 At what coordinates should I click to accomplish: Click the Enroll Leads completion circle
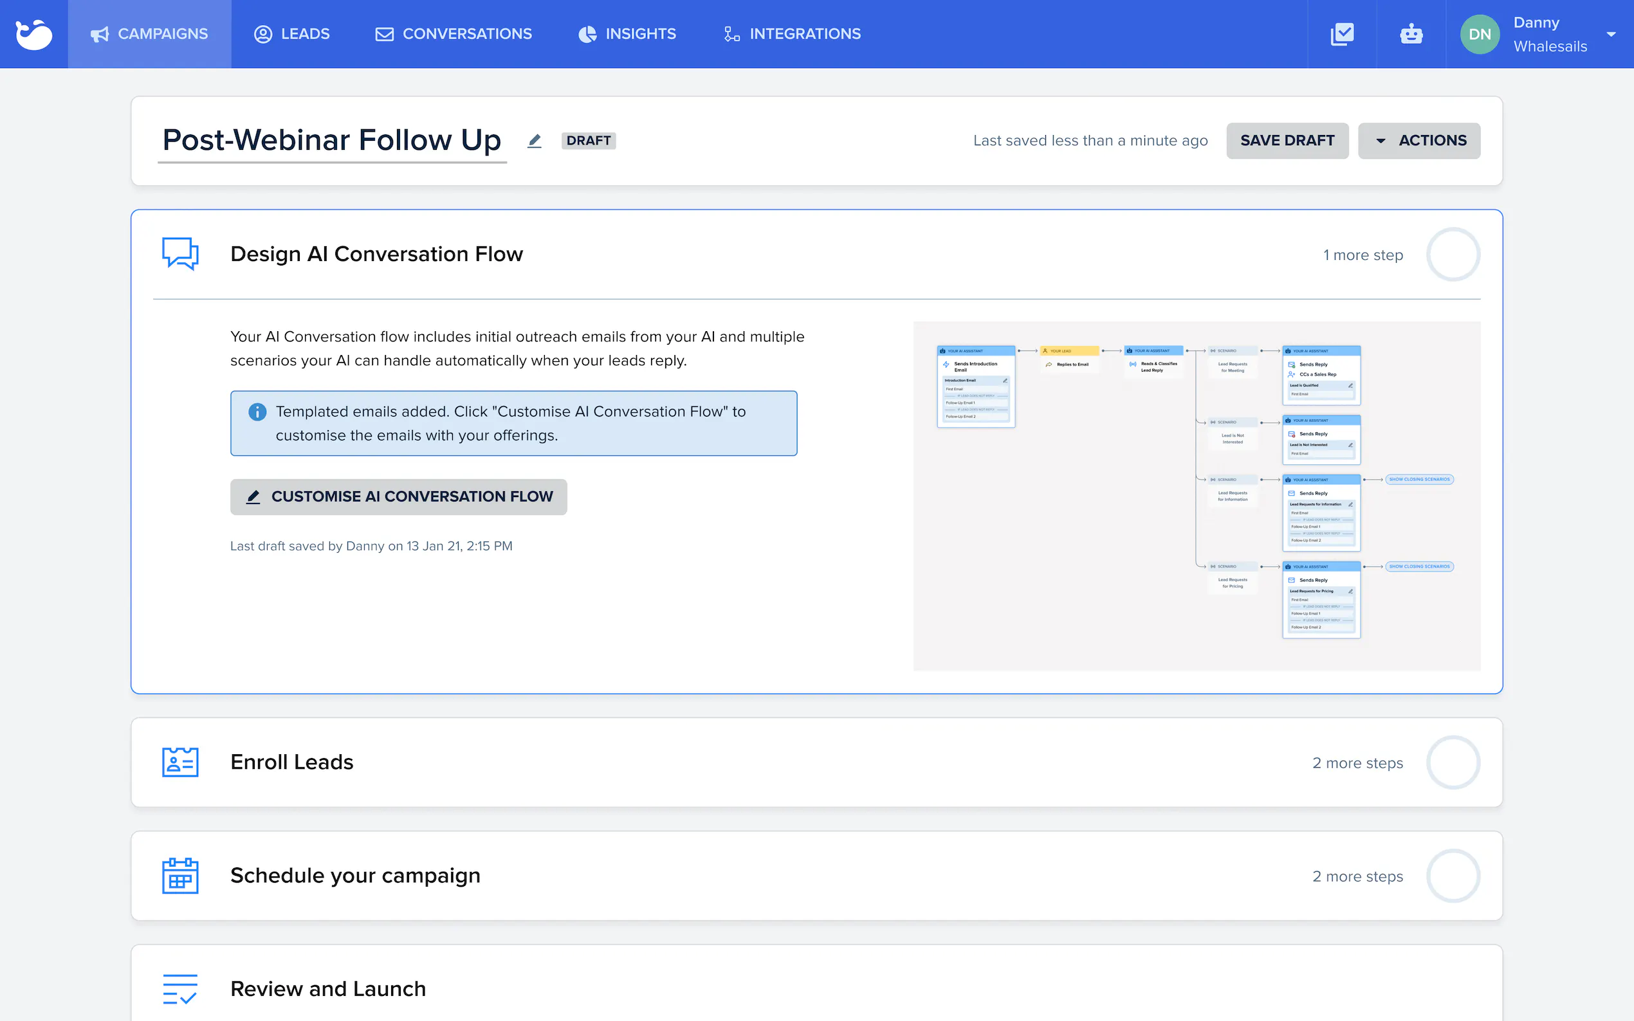point(1453,763)
